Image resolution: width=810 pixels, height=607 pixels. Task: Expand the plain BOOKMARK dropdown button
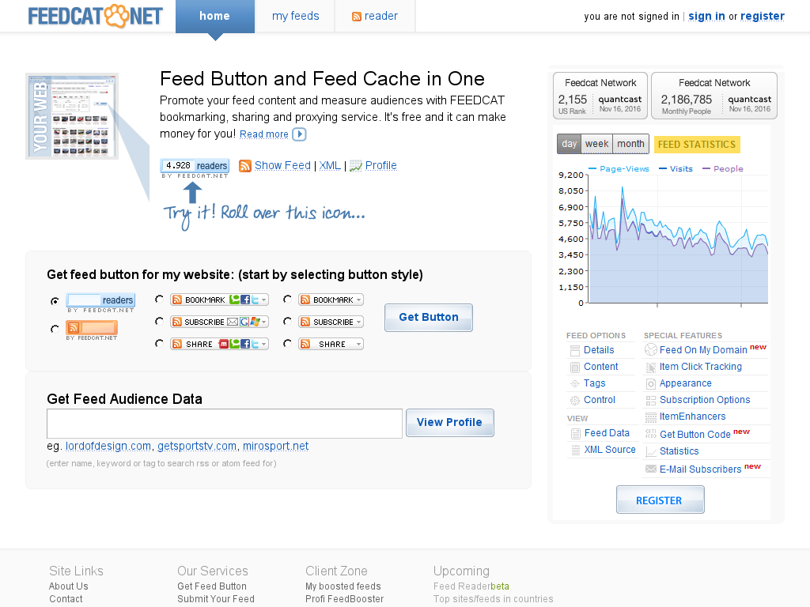331,300
